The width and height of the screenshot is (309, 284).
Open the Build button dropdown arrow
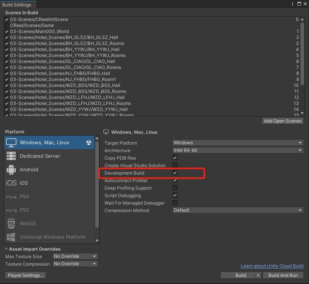[x=258, y=275]
